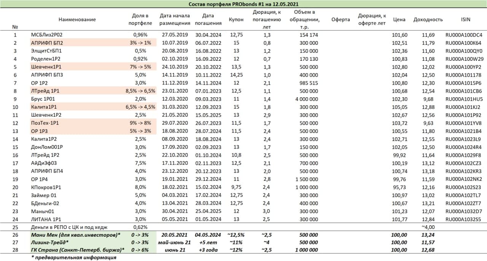Click the green 'Мани Мен (для квал.инвесторов)*' cell
The width and height of the screenshot is (487, 261).
[x=76, y=235]
